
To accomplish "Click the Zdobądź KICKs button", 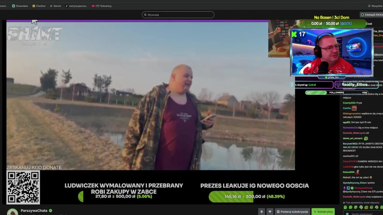I will (x=372, y=15).
